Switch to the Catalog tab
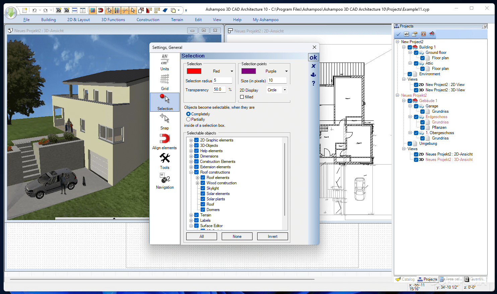The height and width of the screenshot is (294, 497). (405, 279)
